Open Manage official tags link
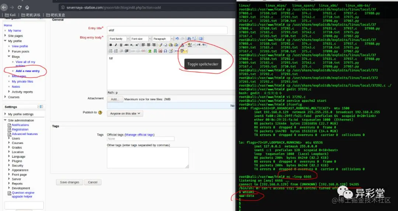398x211 pixels. click(139, 135)
